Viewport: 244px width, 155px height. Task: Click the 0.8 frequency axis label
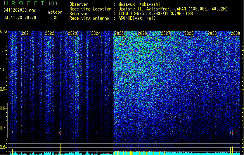pos(3,108)
